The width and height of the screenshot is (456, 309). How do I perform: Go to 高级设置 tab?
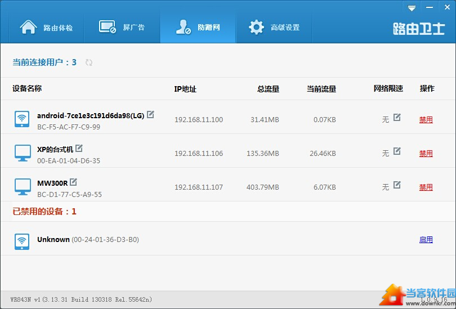click(274, 27)
